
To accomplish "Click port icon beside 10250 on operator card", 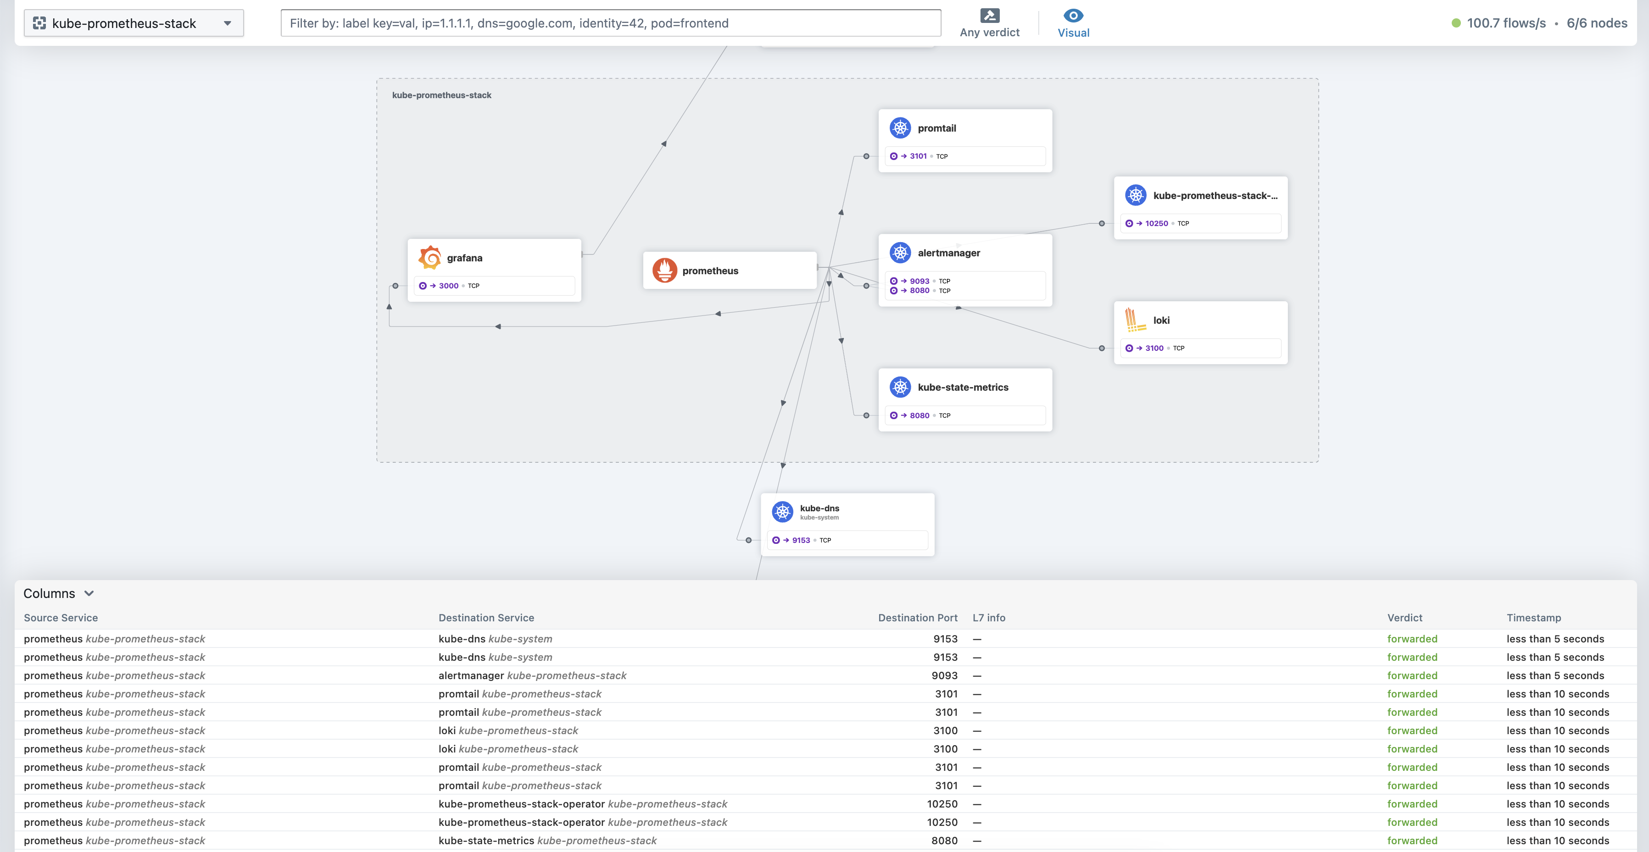I will click(1129, 223).
